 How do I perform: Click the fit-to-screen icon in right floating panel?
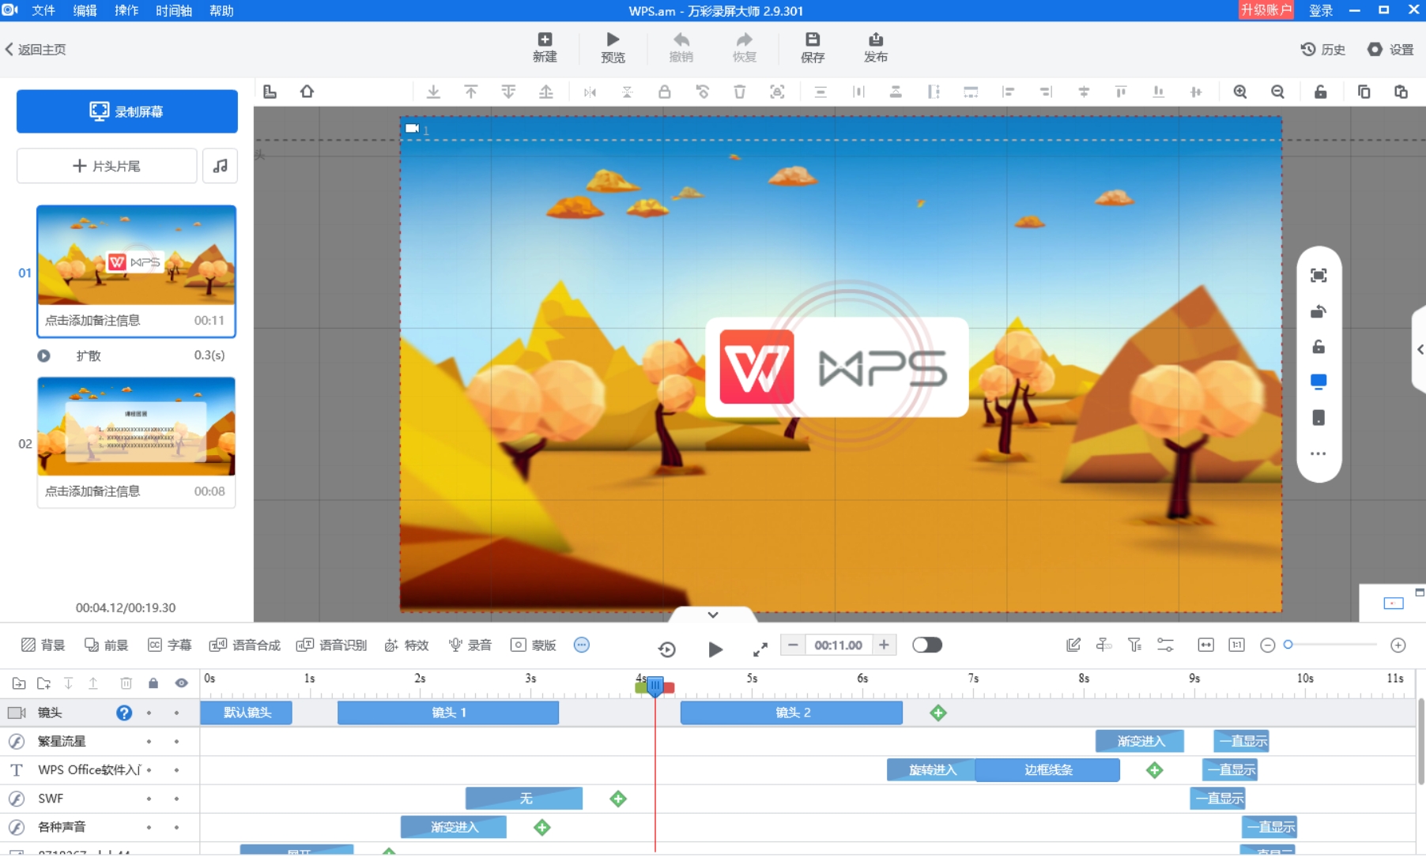1318,275
